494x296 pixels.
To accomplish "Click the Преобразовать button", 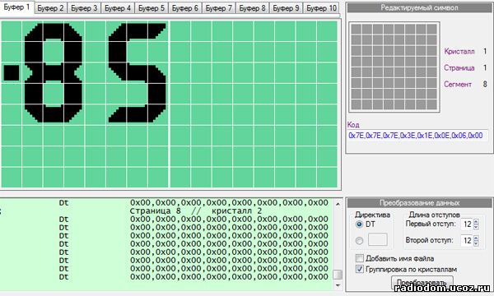I will coord(422,282).
